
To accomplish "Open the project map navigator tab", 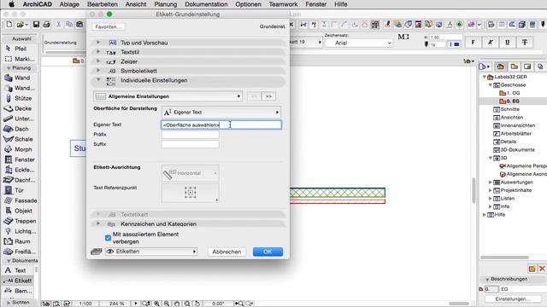I will click(501, 67).
